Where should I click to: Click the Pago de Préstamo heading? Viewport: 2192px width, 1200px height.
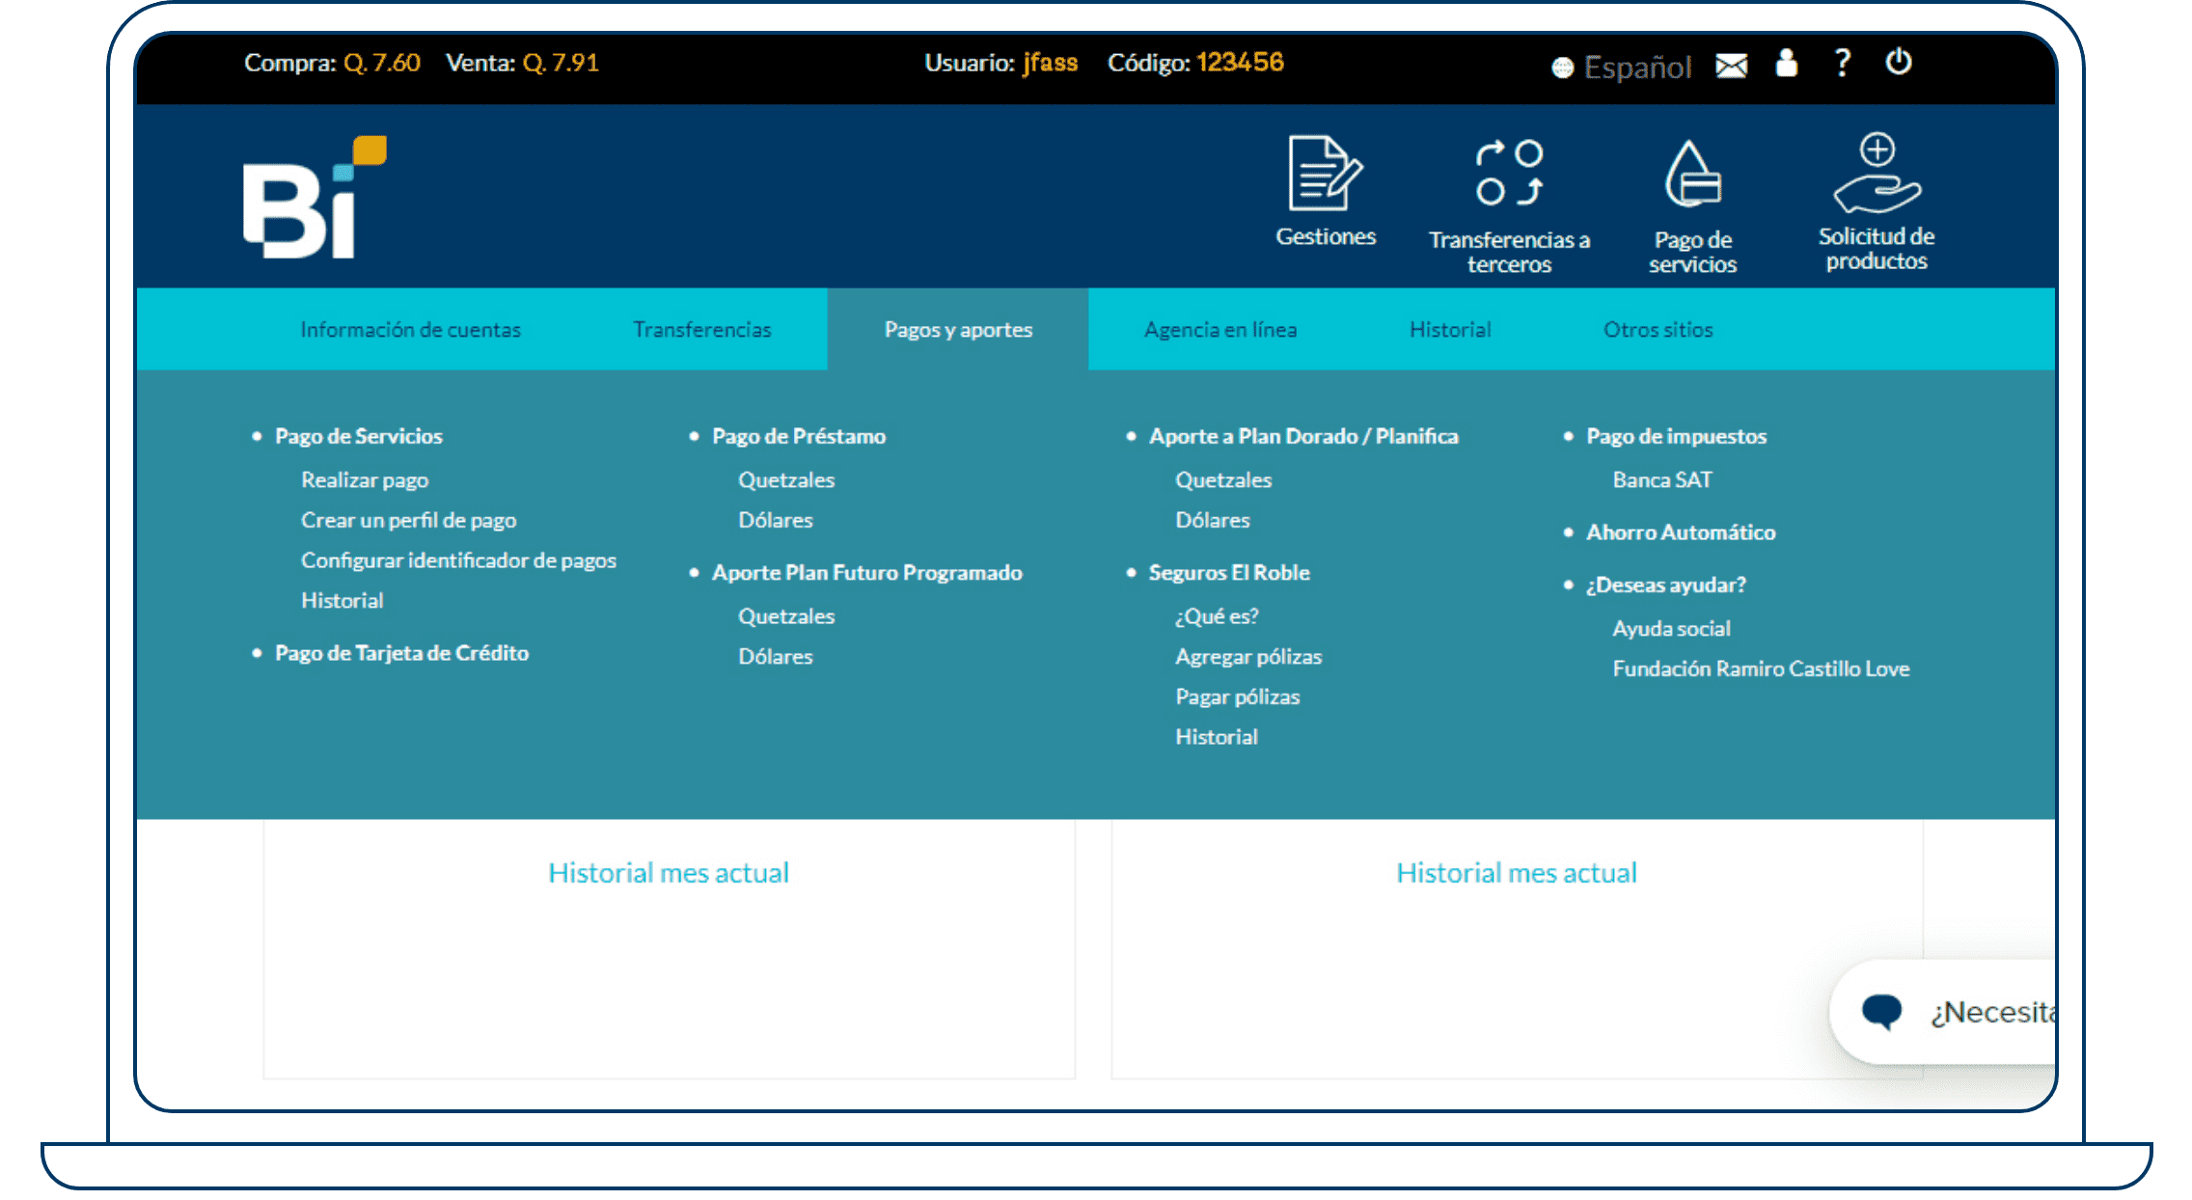(x=799, y=436)
